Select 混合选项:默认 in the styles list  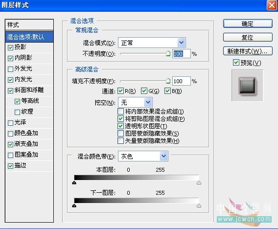[x=29, y=37]
